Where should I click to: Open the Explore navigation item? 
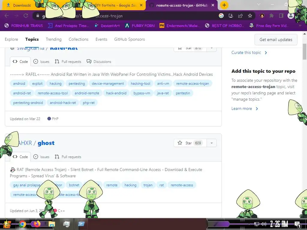point(11,39)
